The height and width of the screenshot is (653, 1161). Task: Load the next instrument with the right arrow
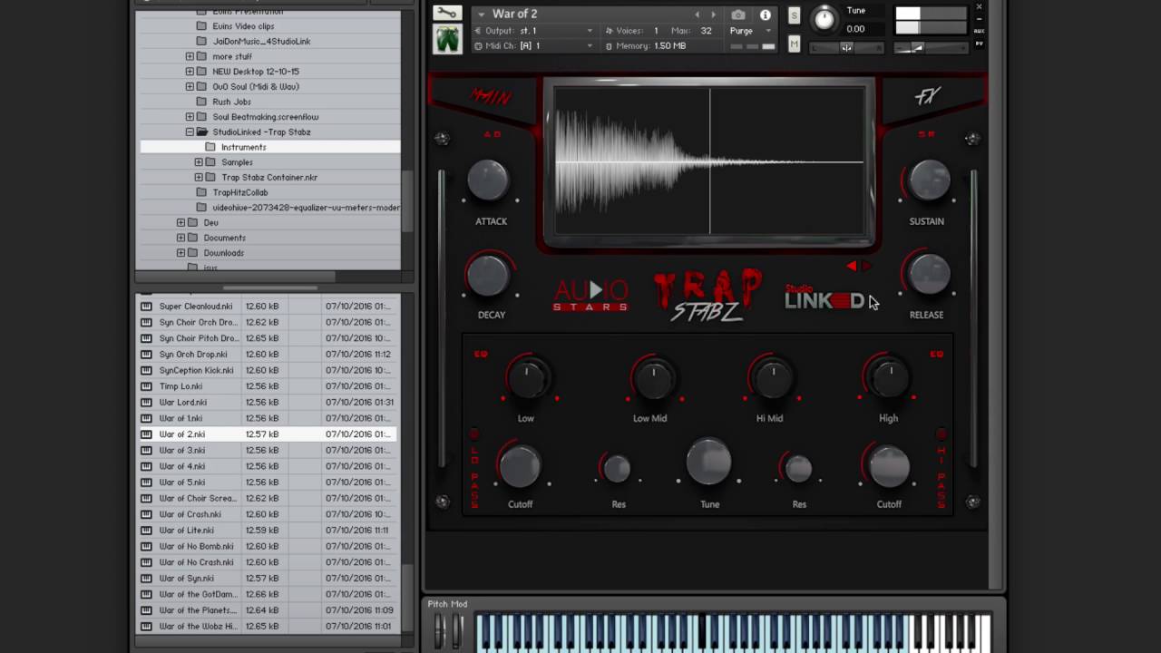713,15
